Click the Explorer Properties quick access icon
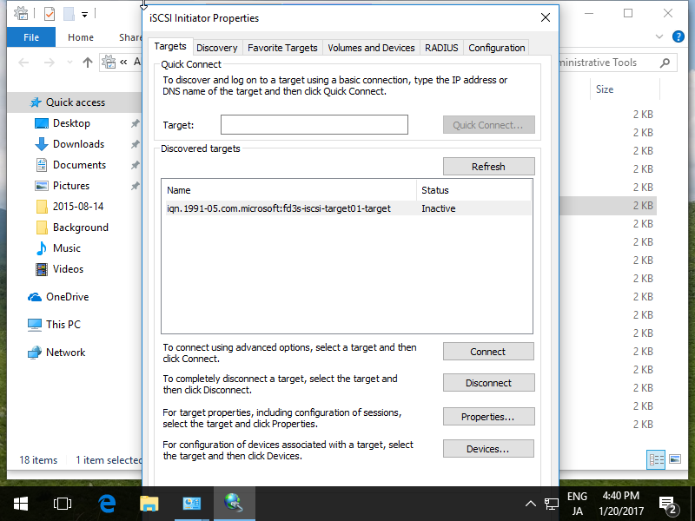The width and height of the screenshot is (695, 521). [50, 14]
